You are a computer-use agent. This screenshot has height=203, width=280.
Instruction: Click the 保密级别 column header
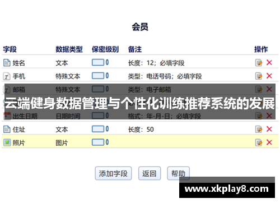(105, 49)
